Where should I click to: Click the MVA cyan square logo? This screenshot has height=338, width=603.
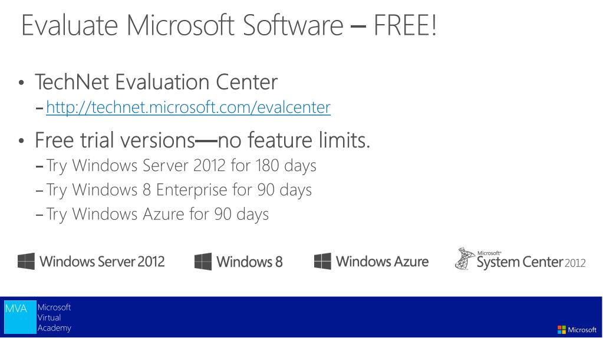(20, 317)
